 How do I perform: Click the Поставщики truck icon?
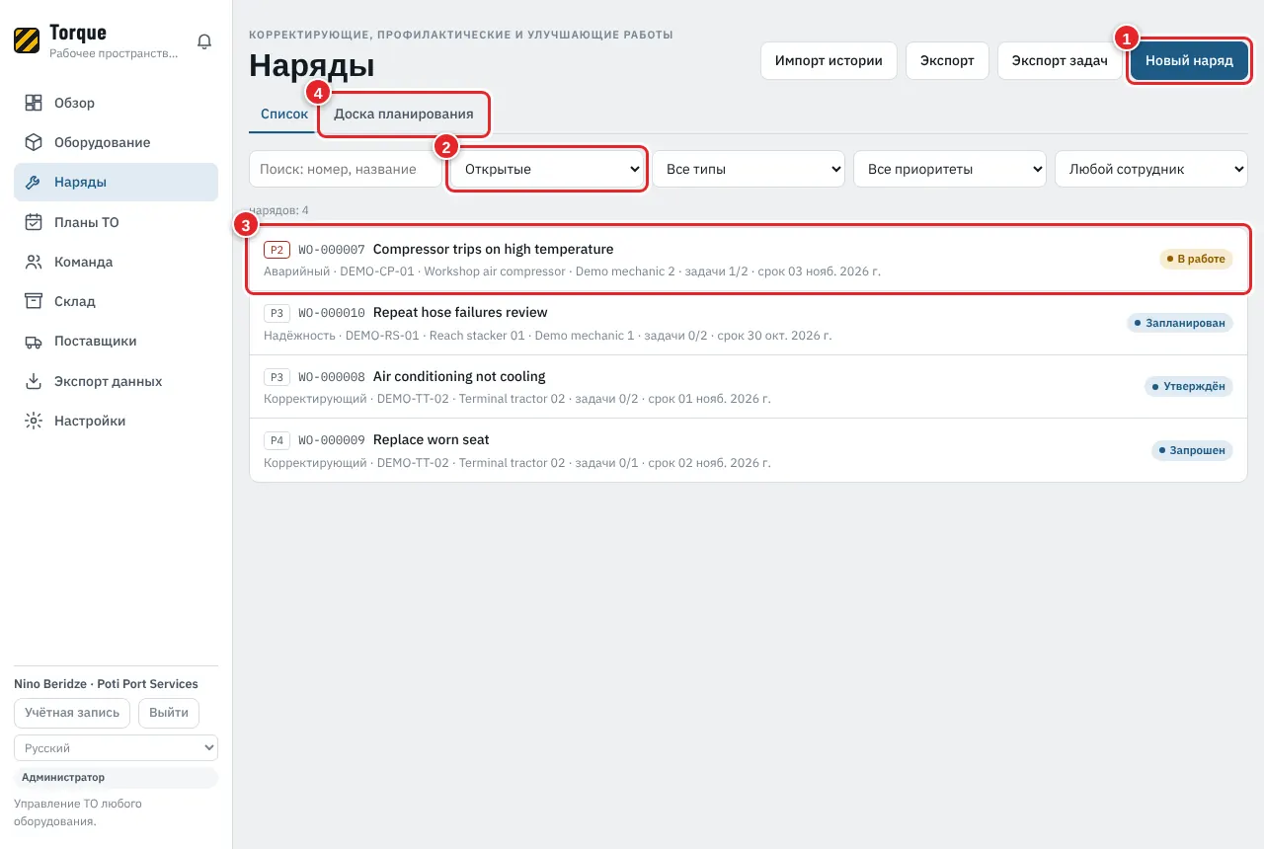(x=34, y=341)
